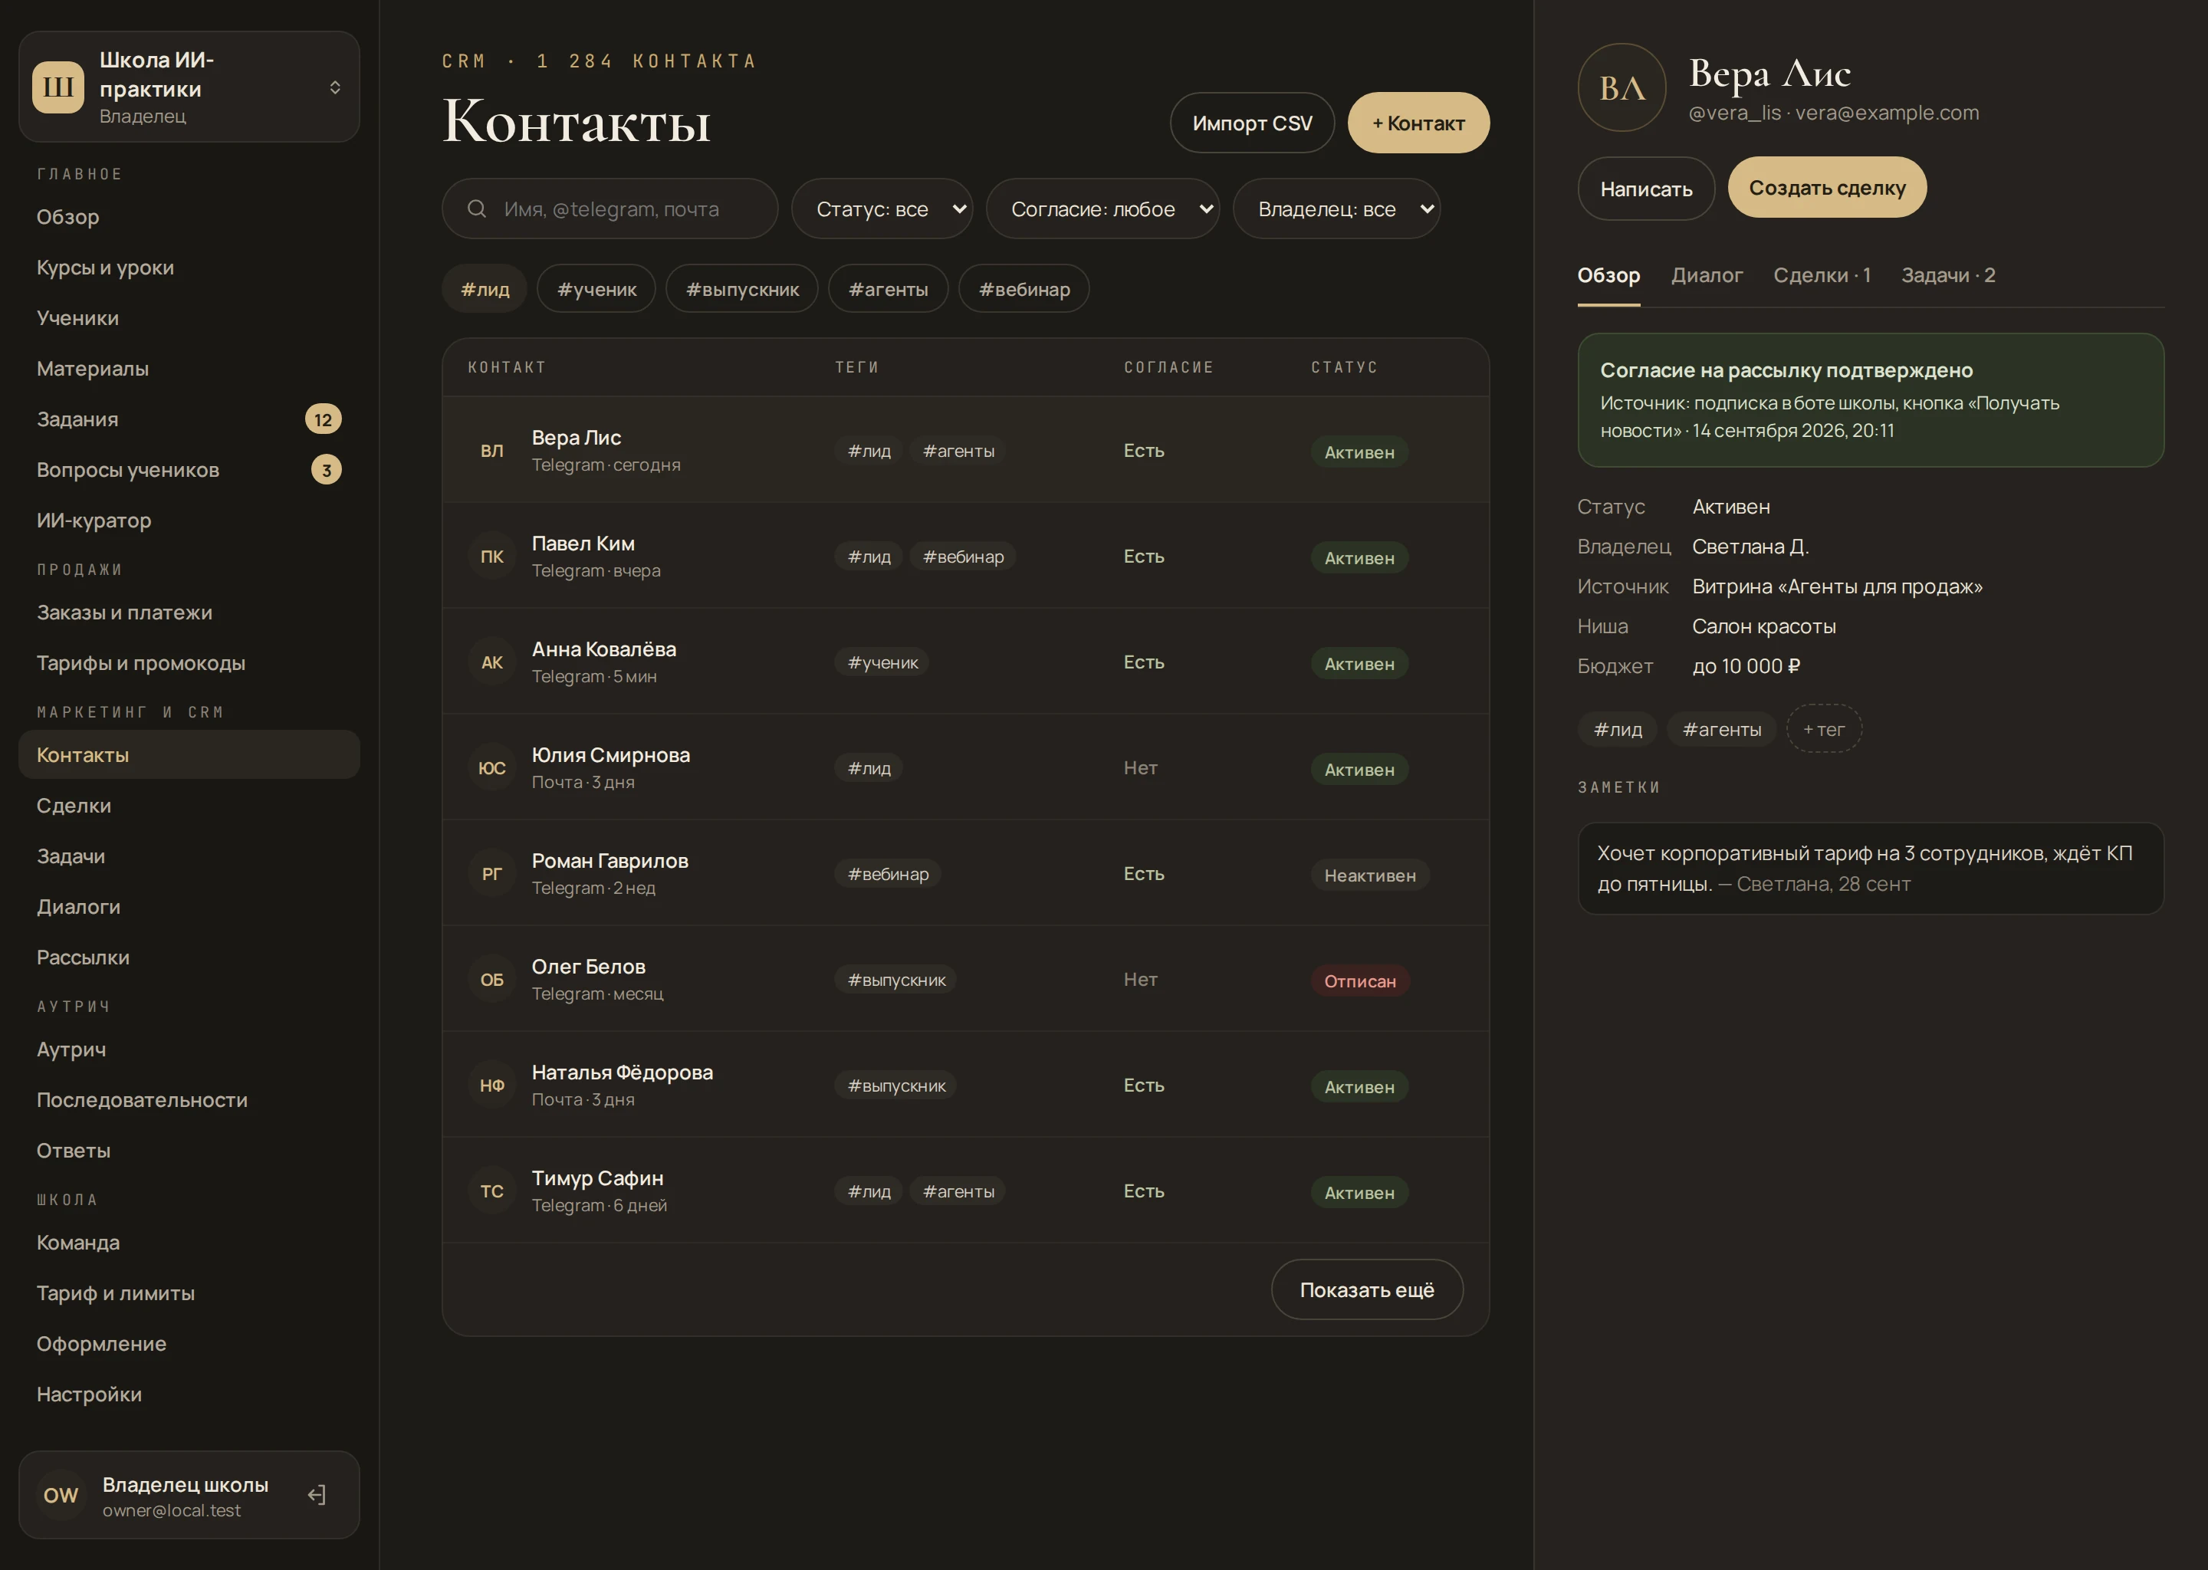Click the ТС avatar for Тимур Сафин
The width and height of the screenshot is (2208, 1570).
(x=492, y=1191)
